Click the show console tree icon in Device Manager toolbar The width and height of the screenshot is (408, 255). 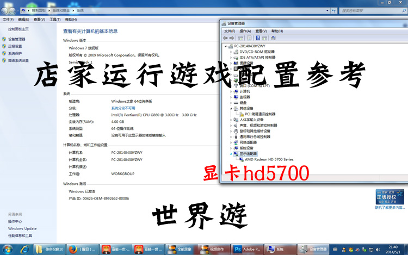point(240,38)
